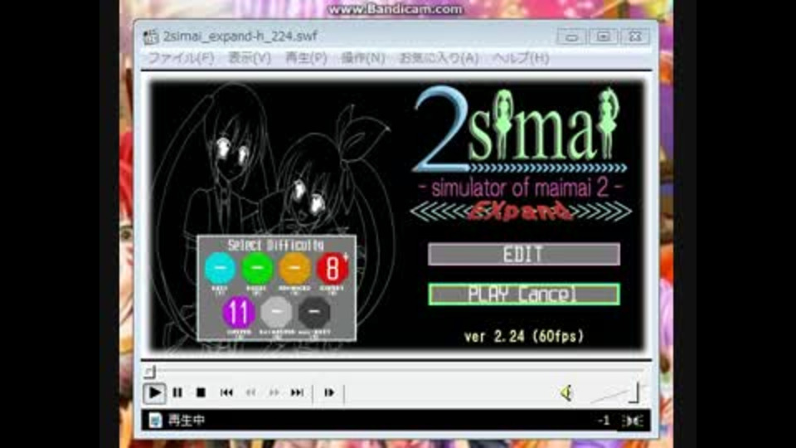Open the ヘルプ(H) menu
796x448 pixels.
pos(521,58)
